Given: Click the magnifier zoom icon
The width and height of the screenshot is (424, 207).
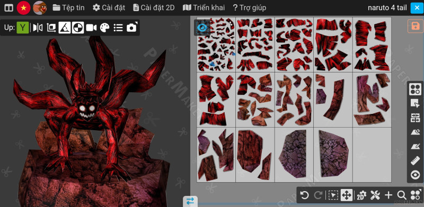Looking at the screenshot, I should 402,195.
